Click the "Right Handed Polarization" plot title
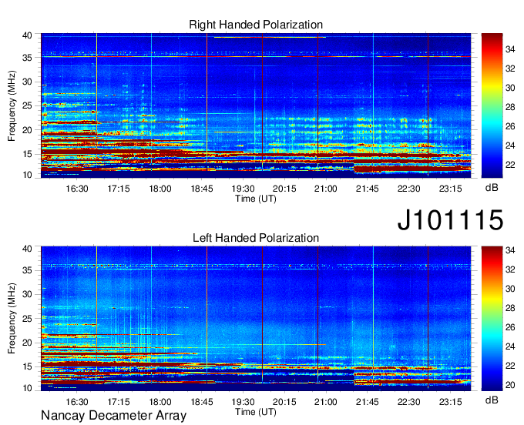 (x=256, y=25)
